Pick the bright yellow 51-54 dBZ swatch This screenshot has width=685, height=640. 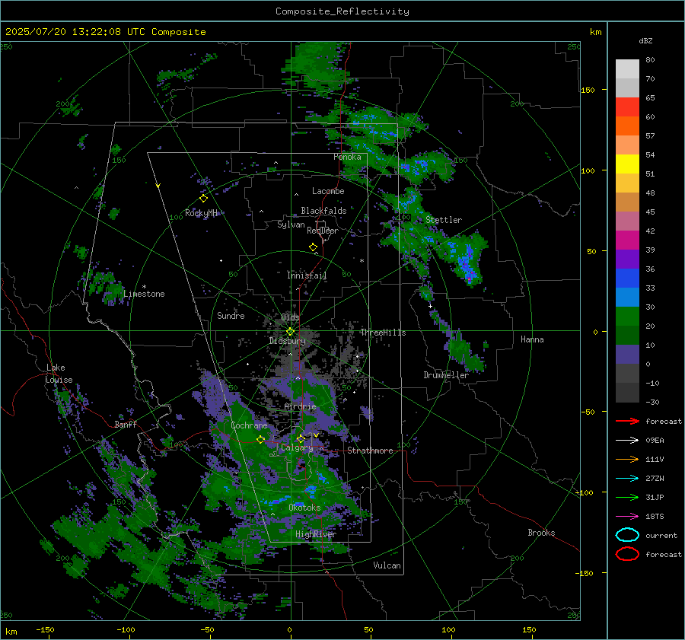click(x=627, y=164)
